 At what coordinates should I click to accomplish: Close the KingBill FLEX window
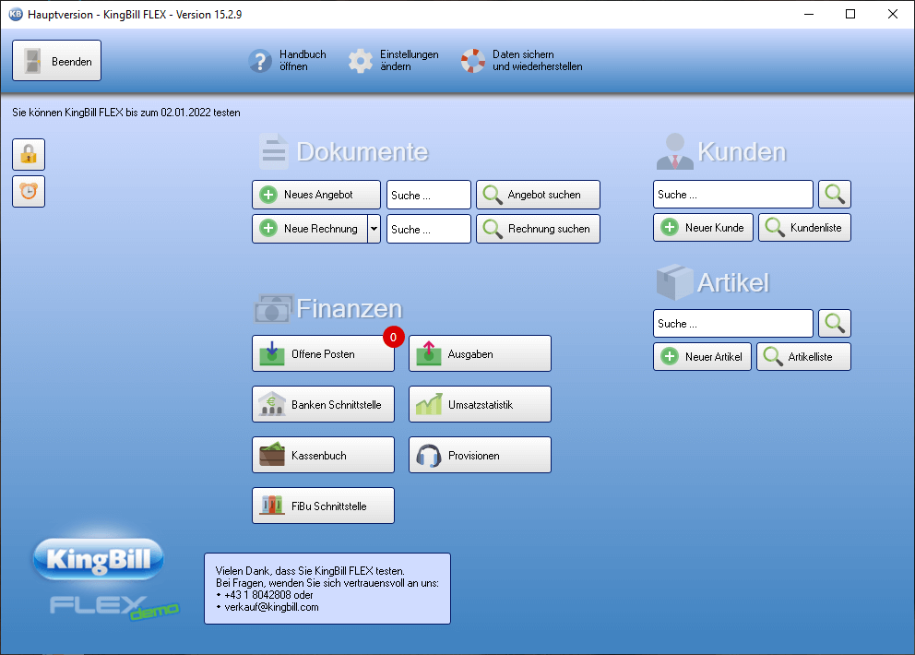pyautogui.click(x=893, y=14)
